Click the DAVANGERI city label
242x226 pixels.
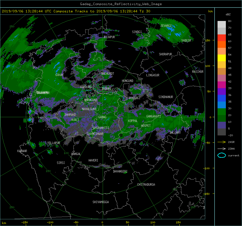(x=120, y=171)
